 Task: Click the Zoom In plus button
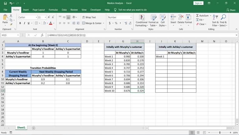(x=230, y=133)
